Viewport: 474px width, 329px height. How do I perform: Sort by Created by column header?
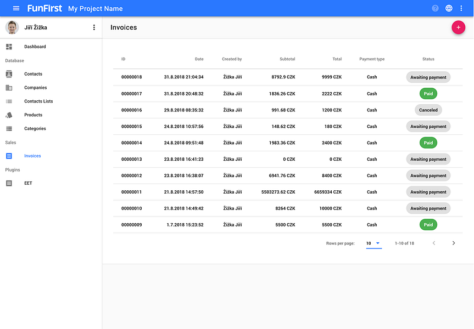[x=232, y=59]
